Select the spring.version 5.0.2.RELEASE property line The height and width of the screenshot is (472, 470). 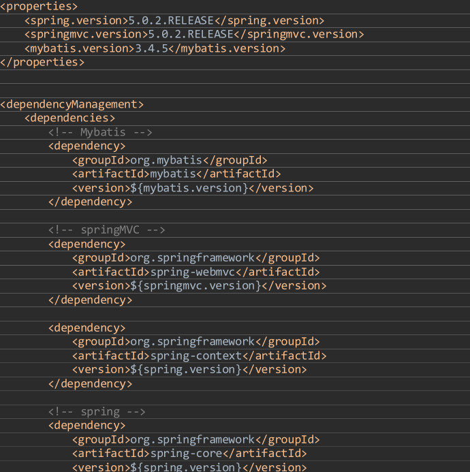(174, 20)
